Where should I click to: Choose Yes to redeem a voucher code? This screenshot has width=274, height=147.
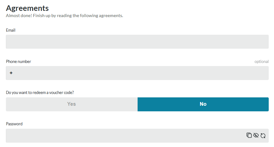(x=72, y=104)
